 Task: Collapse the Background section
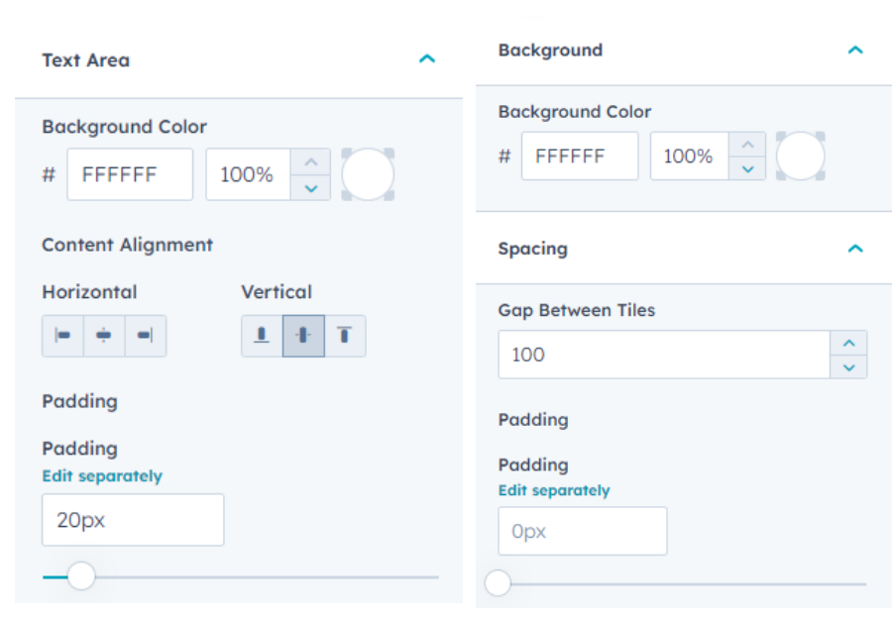pyautogui.click(x=855, y=50)
